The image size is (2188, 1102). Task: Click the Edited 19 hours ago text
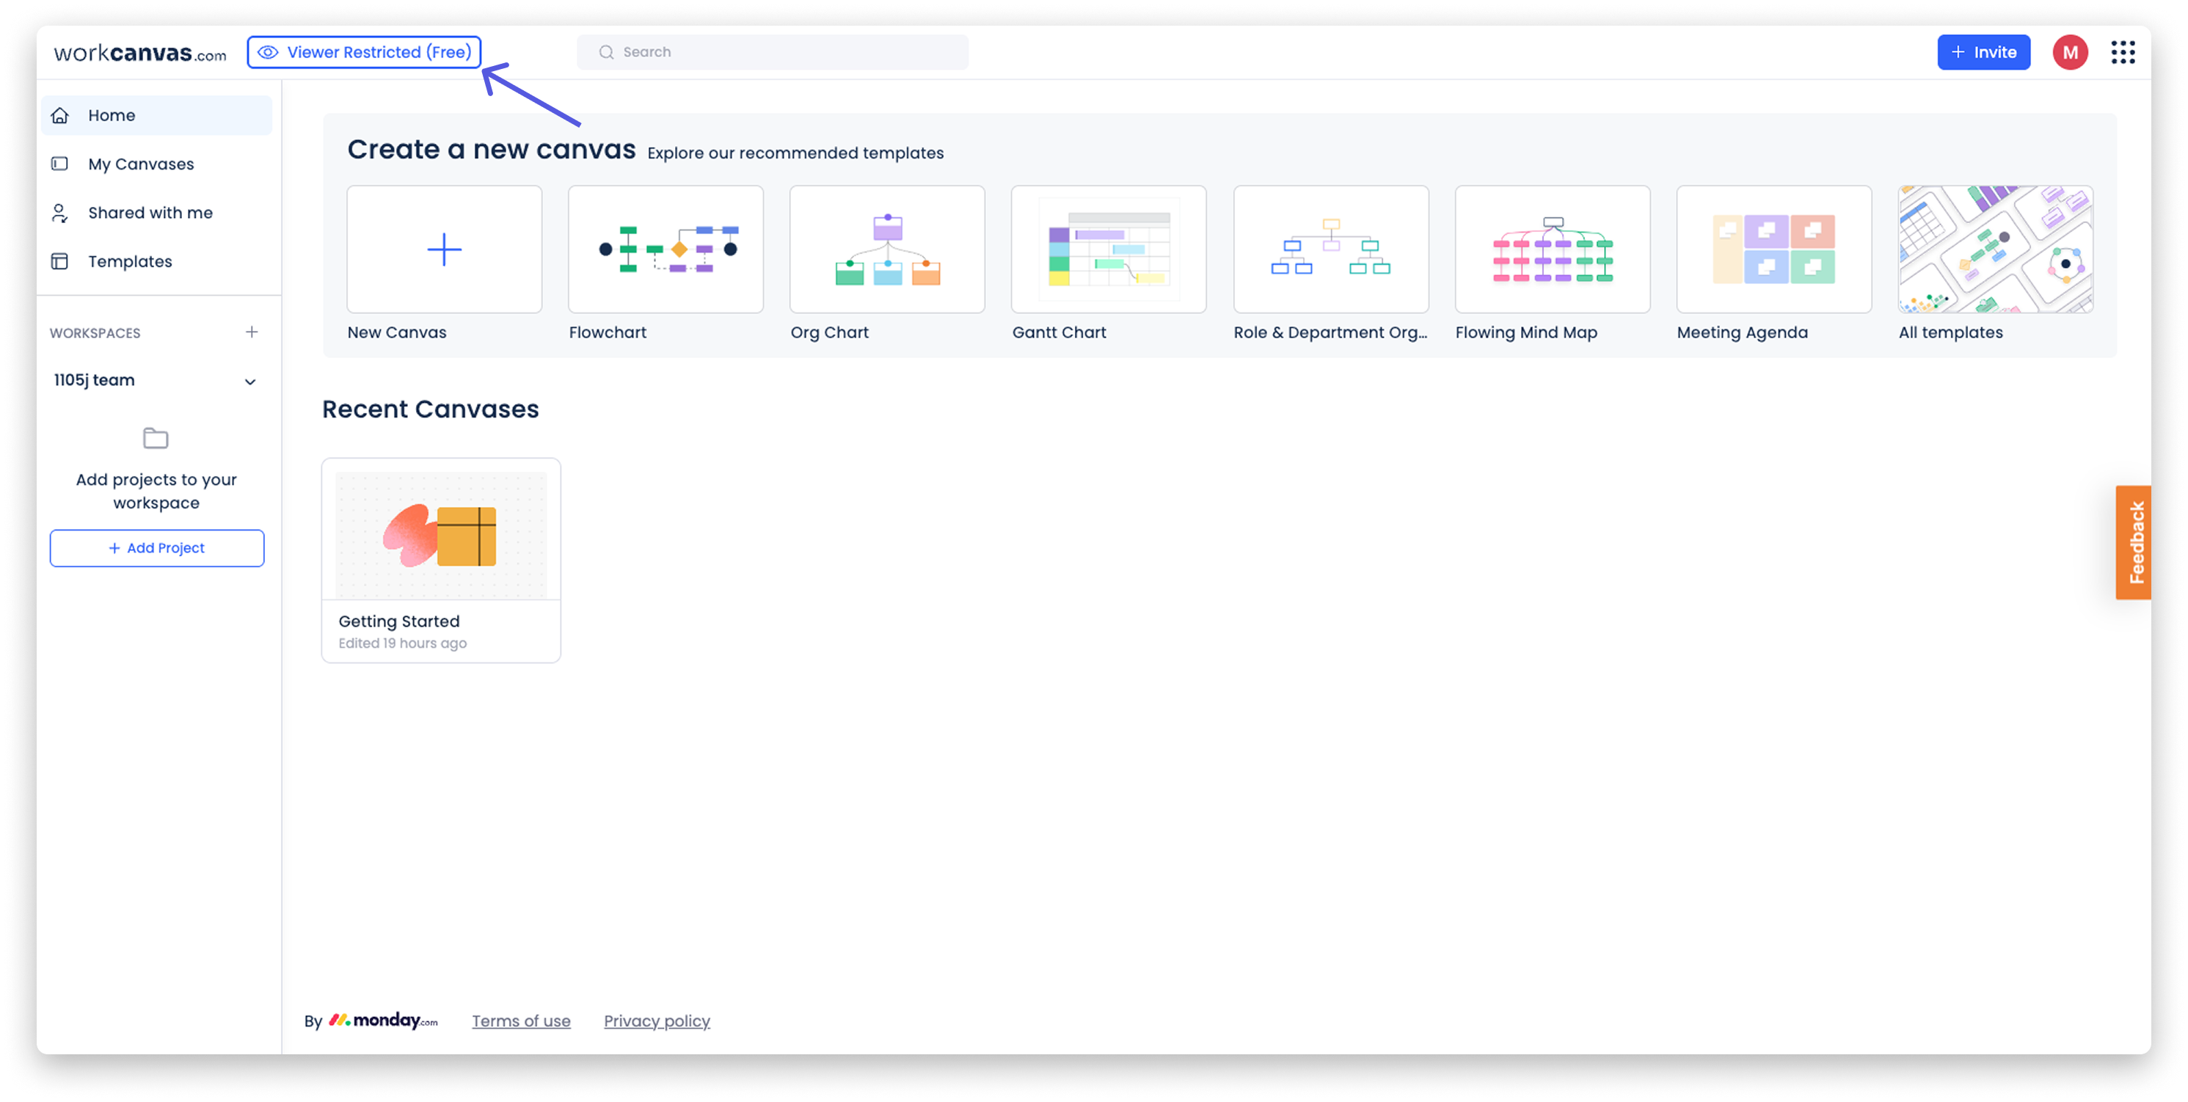point(402,643)
